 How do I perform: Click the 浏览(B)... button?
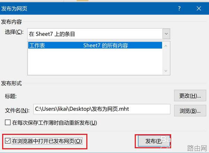tap(190, 111)
